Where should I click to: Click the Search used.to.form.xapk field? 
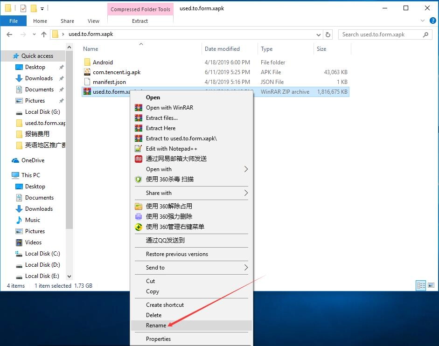(x=380, y=35)
